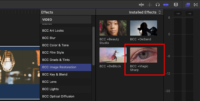Click the BCC +Magic Sharp label text

tap(139, 68)
